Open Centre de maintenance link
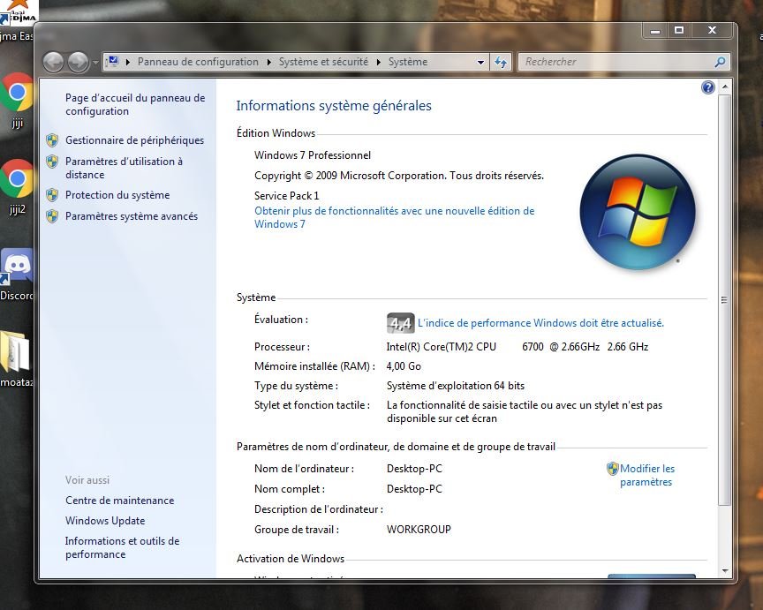This screenshot has width=763, height=610. click(120, 501)
